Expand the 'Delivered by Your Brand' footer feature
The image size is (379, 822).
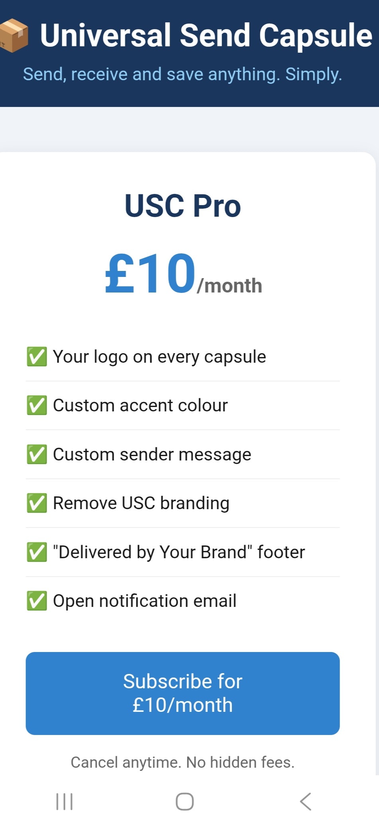[182, 551]
